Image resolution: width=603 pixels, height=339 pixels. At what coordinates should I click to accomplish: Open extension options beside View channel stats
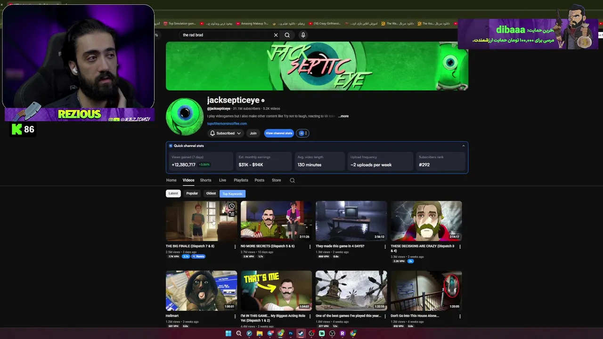[x=303, y=133]
